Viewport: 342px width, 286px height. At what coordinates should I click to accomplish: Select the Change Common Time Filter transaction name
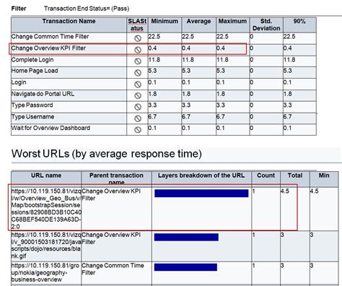click(x=50, y=37)
